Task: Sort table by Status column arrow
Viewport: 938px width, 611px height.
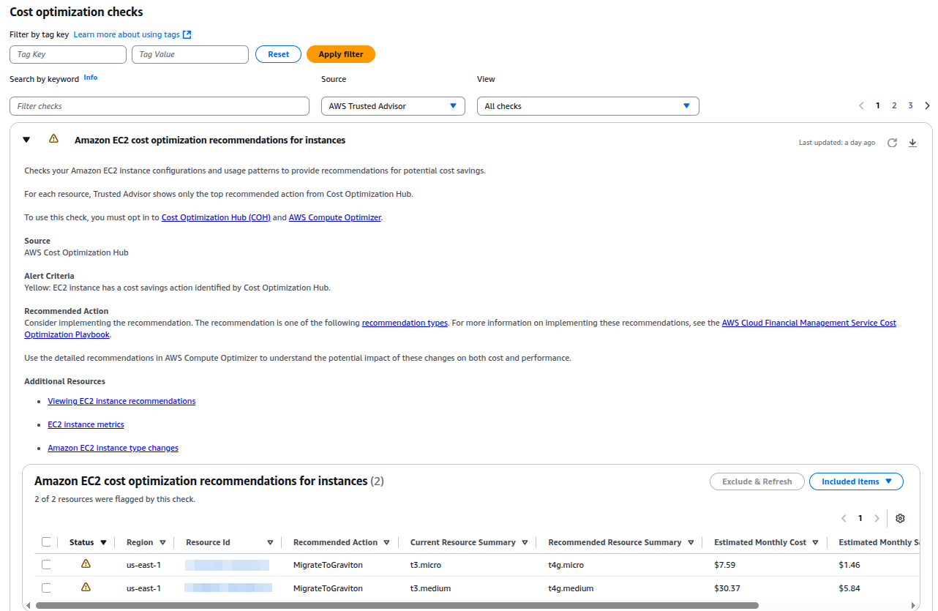Action: [x=103, y=543]
